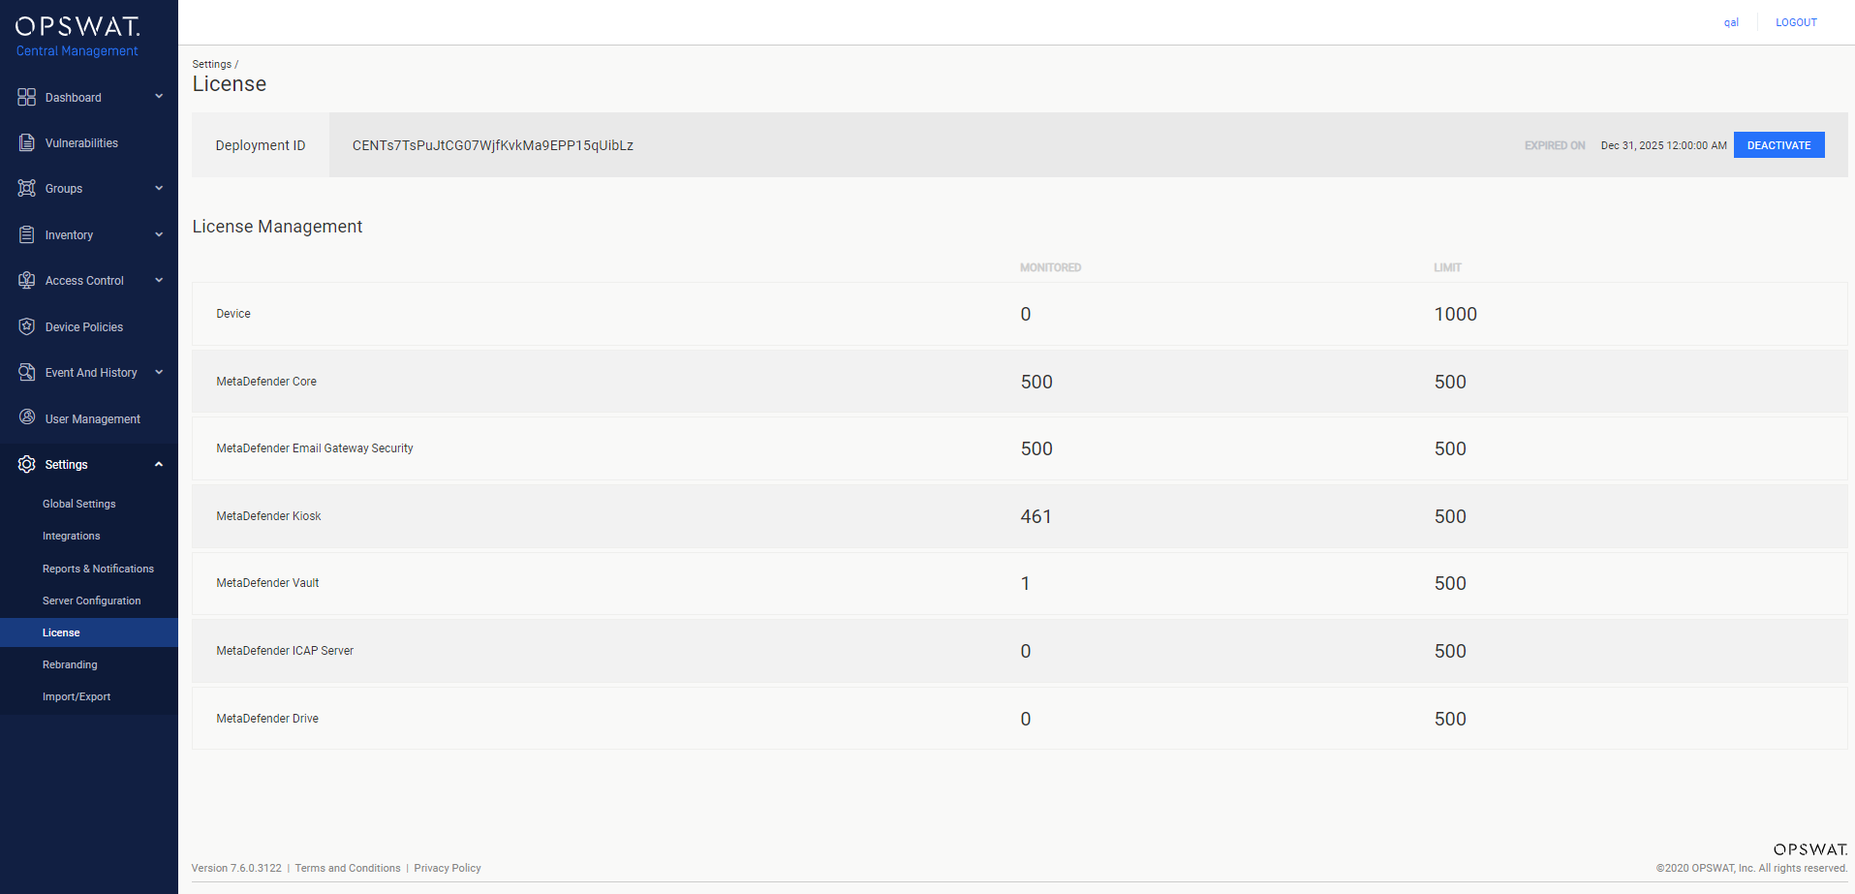Click the Settings gear icon

click(26, 464)
